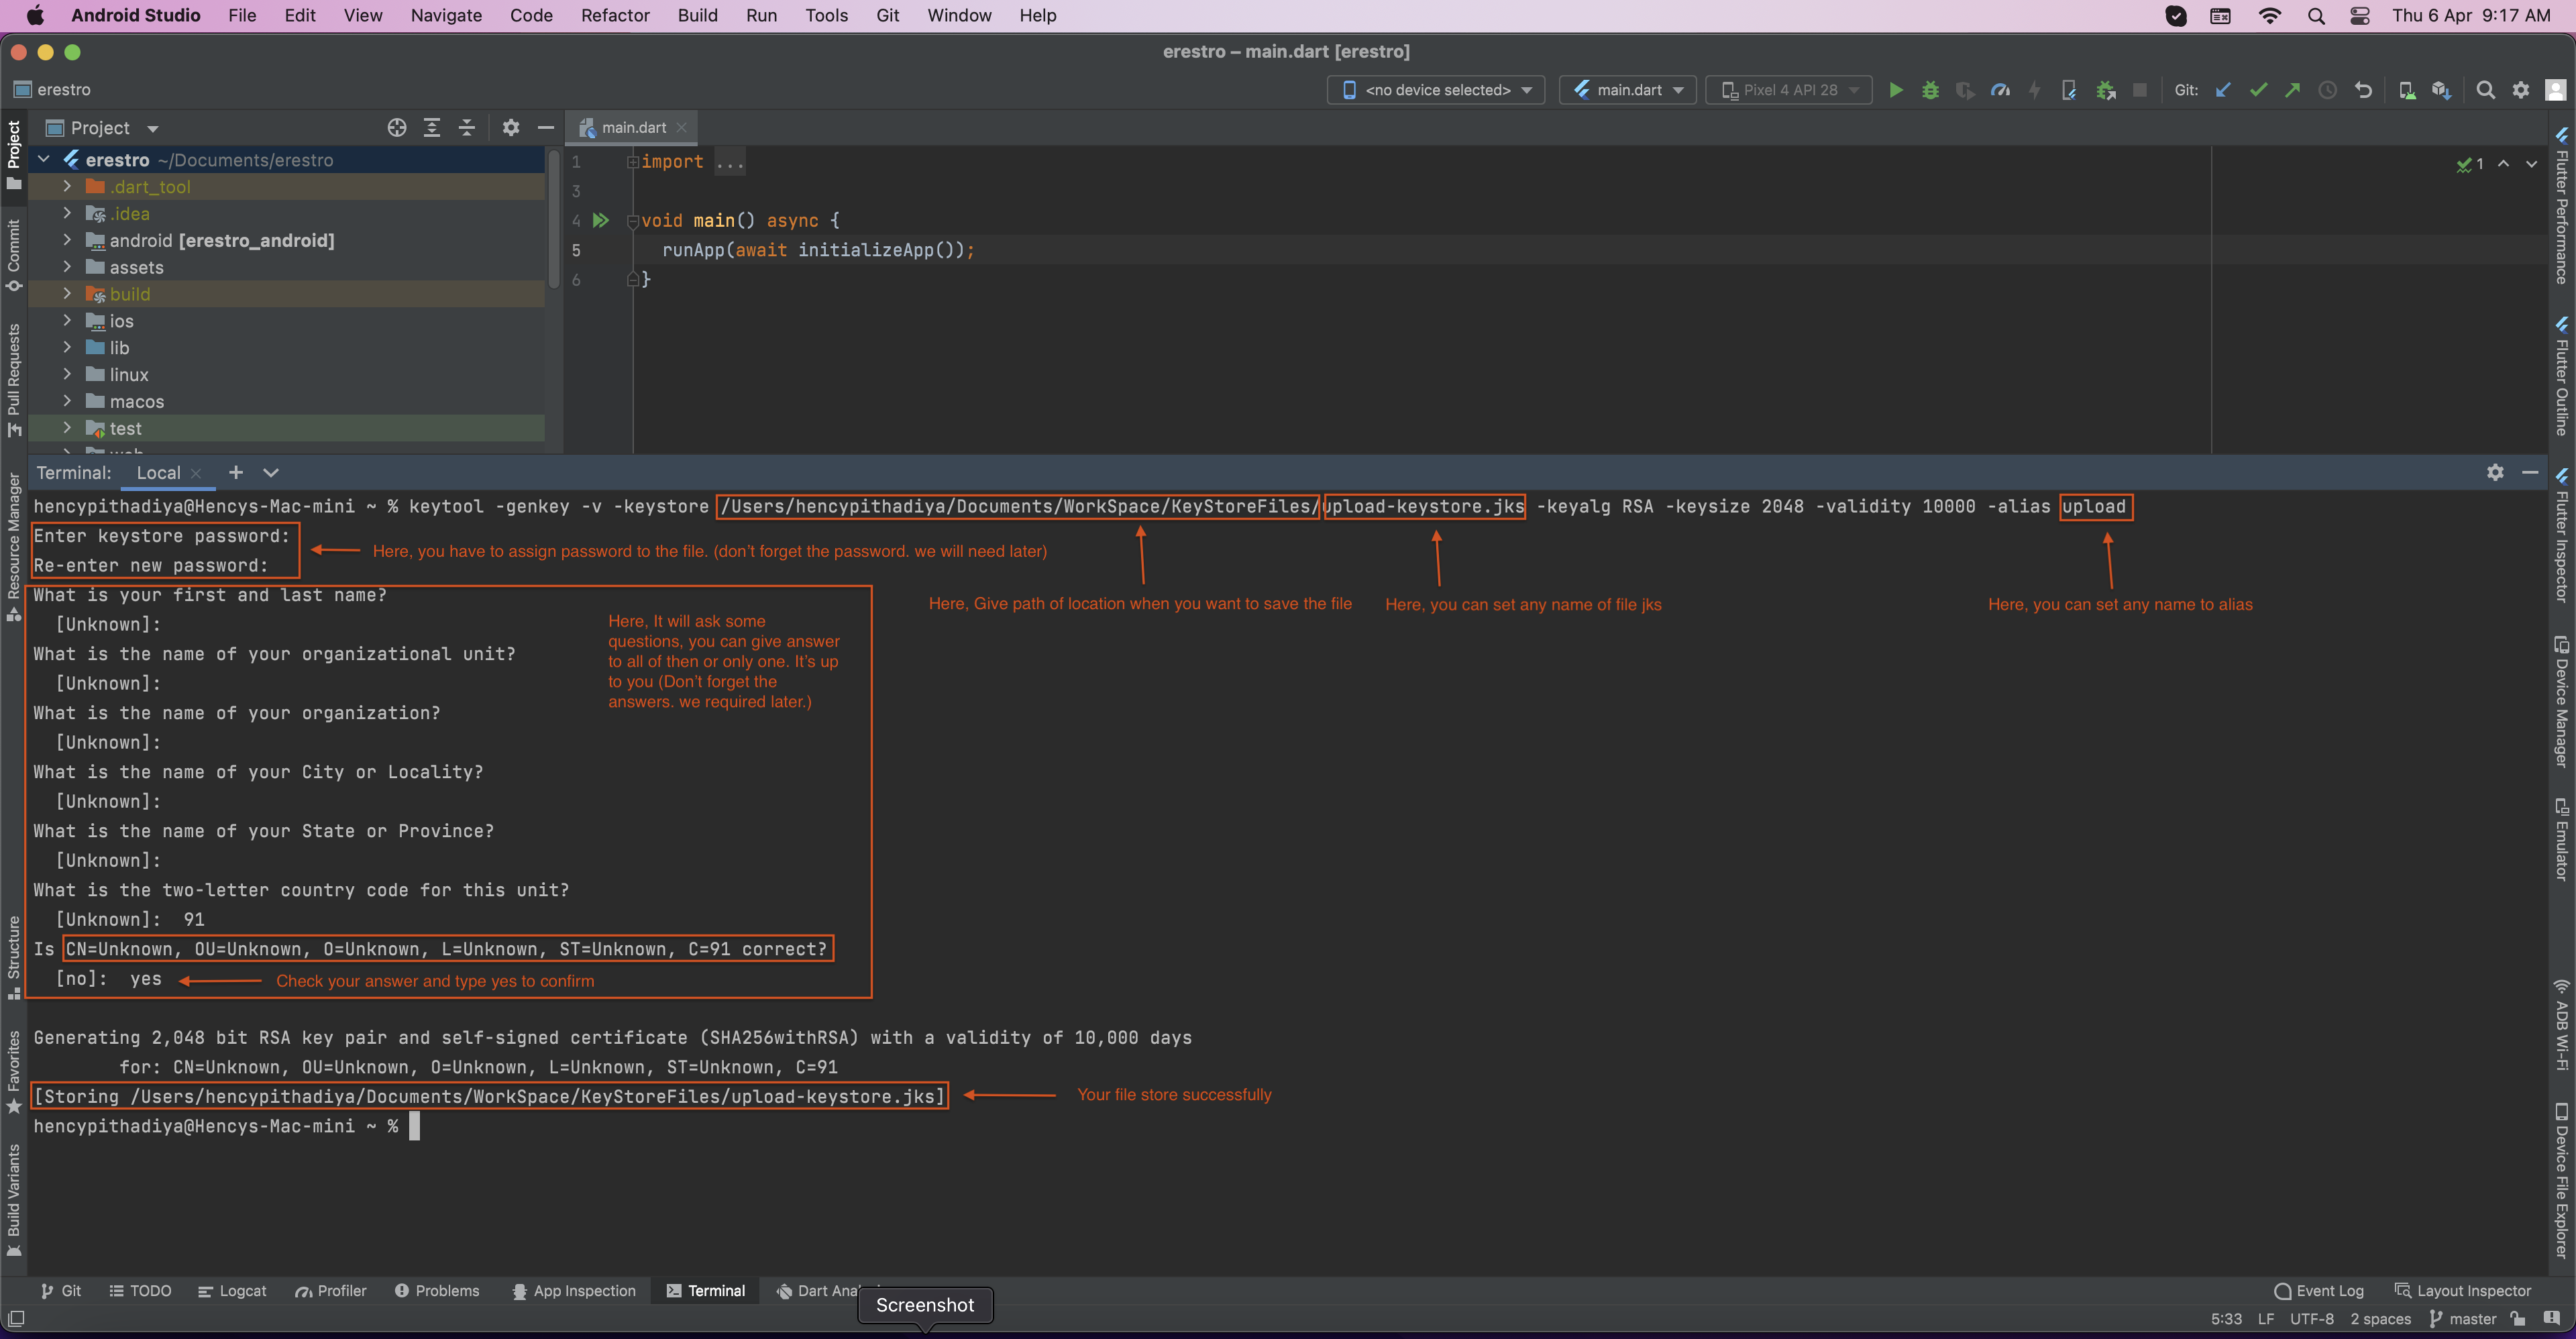Click Attach Debugger to Android Process icon
This screenshot has height=1339, width=2576.
tap(2105, 90)
